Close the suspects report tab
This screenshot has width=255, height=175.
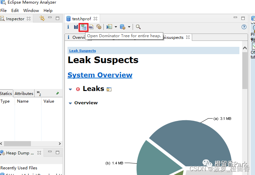coord(188,37)
